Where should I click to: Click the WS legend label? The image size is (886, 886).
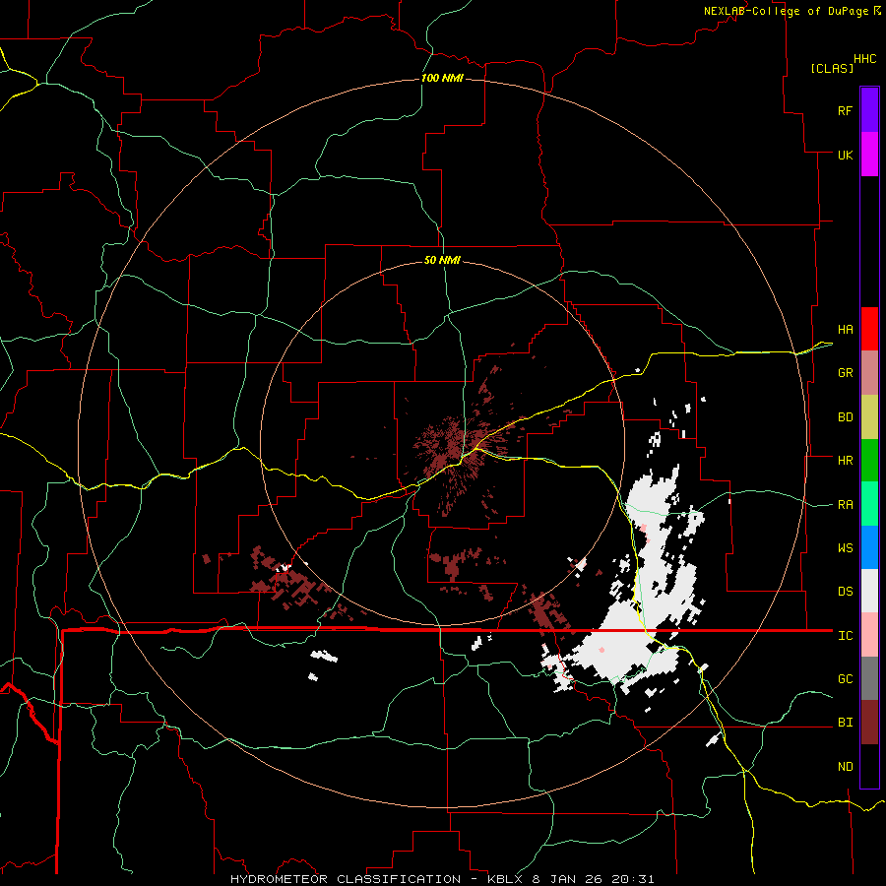point(845,548)
